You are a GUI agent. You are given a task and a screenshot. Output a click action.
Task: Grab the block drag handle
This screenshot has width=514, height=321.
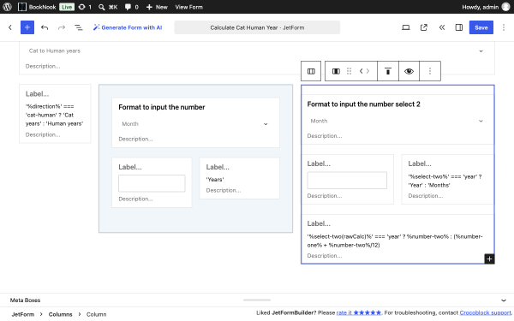click(350, 71)
